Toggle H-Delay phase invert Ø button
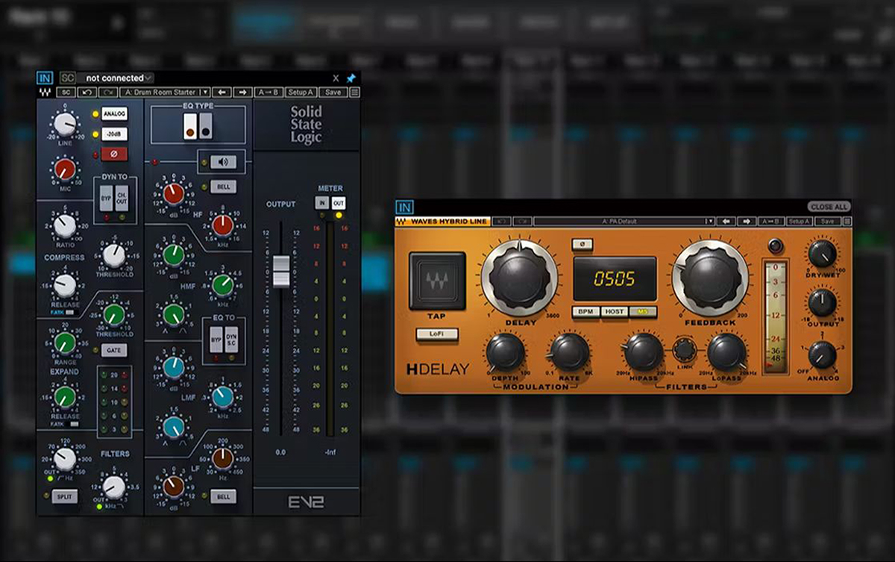 (582, 243)
